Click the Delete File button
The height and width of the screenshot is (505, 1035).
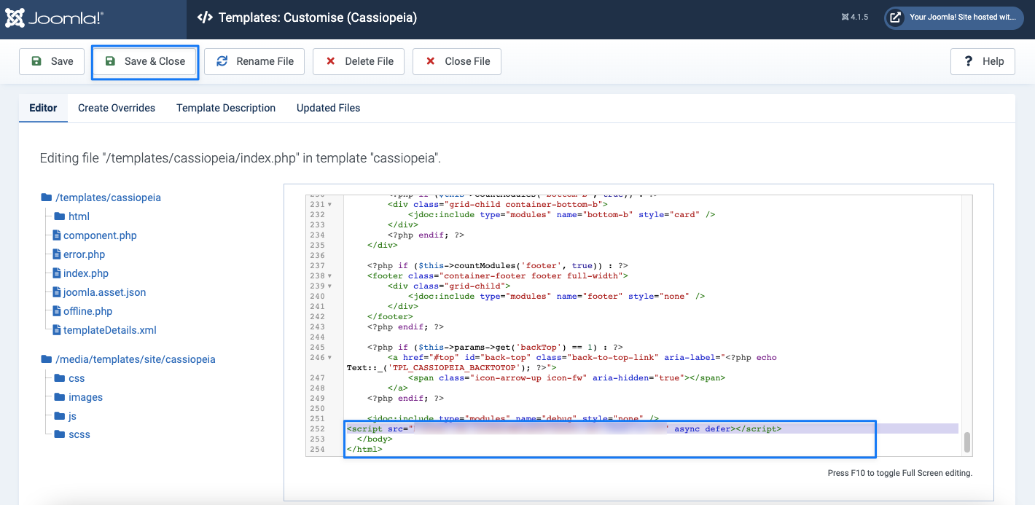359,61
